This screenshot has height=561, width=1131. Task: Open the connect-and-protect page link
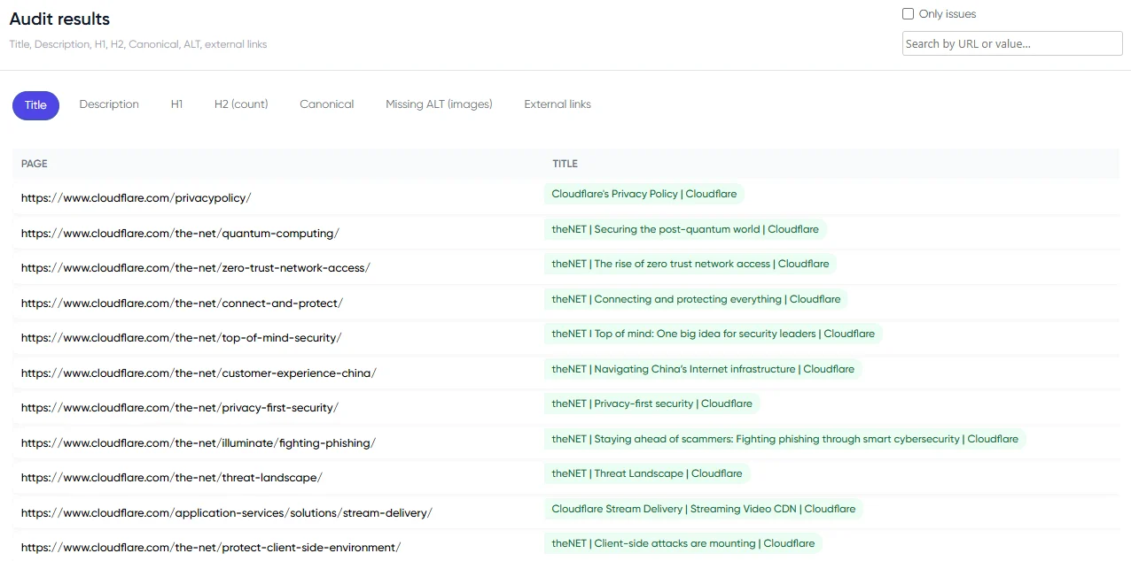(x=182, y=304)
